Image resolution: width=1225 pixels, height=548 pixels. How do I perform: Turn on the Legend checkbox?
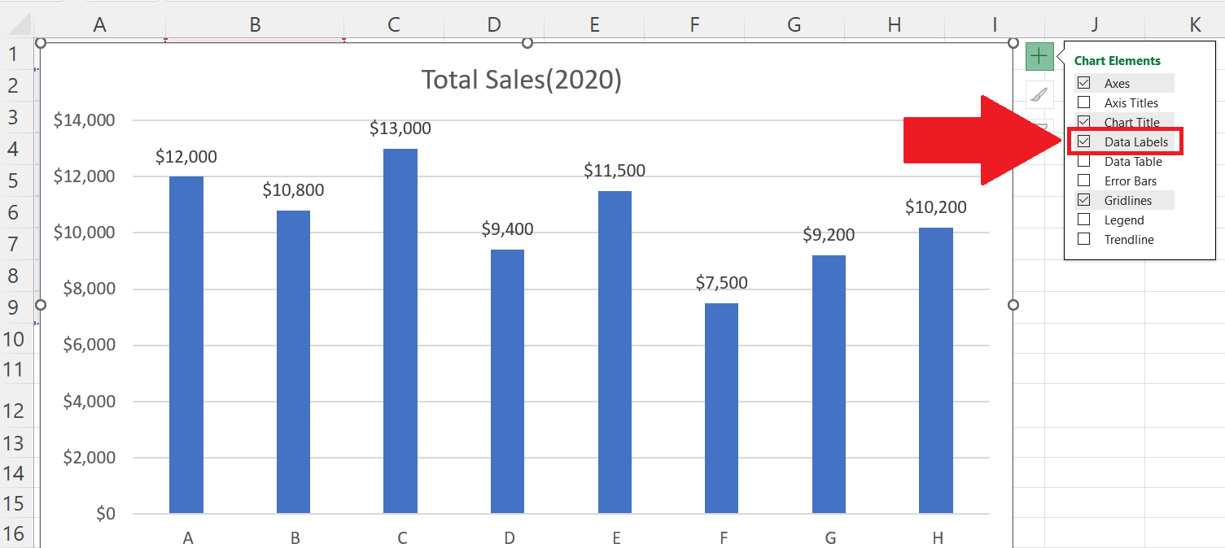[1083, 220]
